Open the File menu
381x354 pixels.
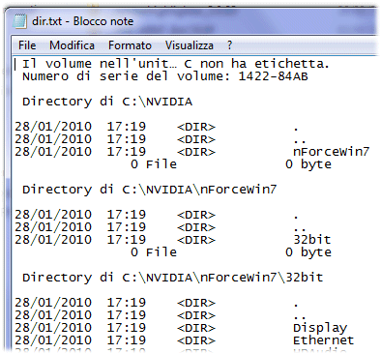click(x=27, y=45)
